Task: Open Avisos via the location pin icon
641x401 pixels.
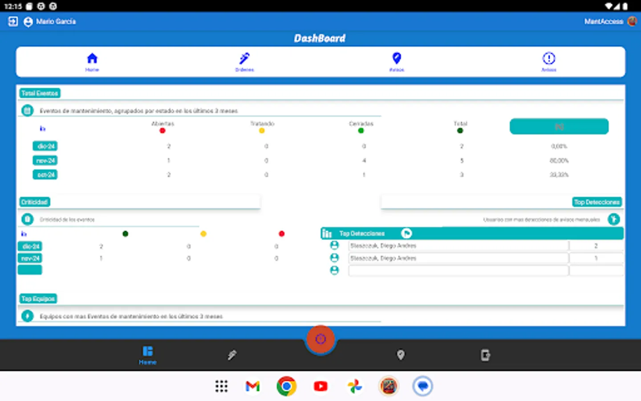Action: pyautogui.click(x=396, y=58)
